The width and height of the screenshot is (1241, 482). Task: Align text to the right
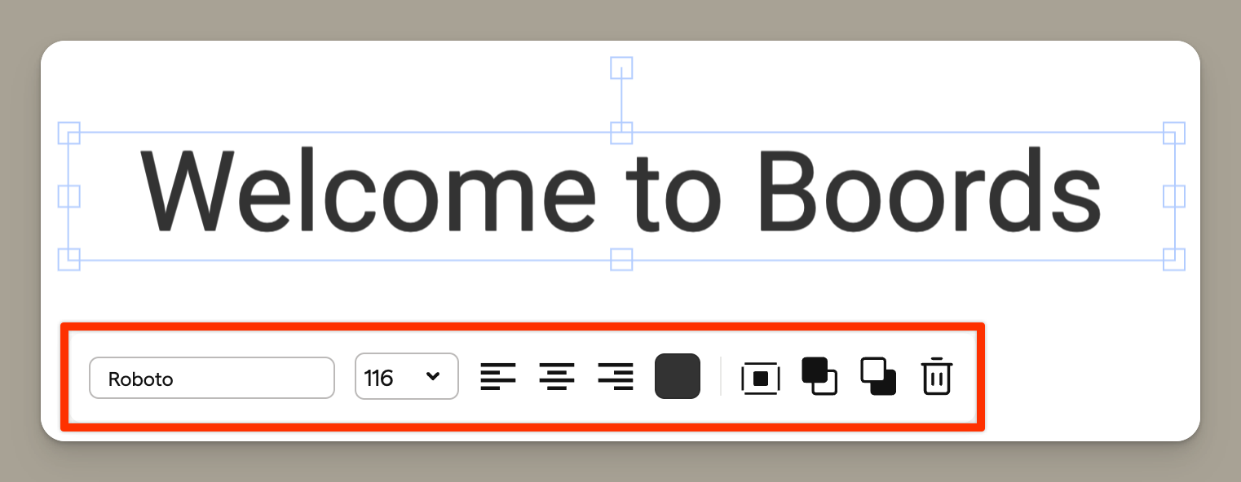coord(616,376)
